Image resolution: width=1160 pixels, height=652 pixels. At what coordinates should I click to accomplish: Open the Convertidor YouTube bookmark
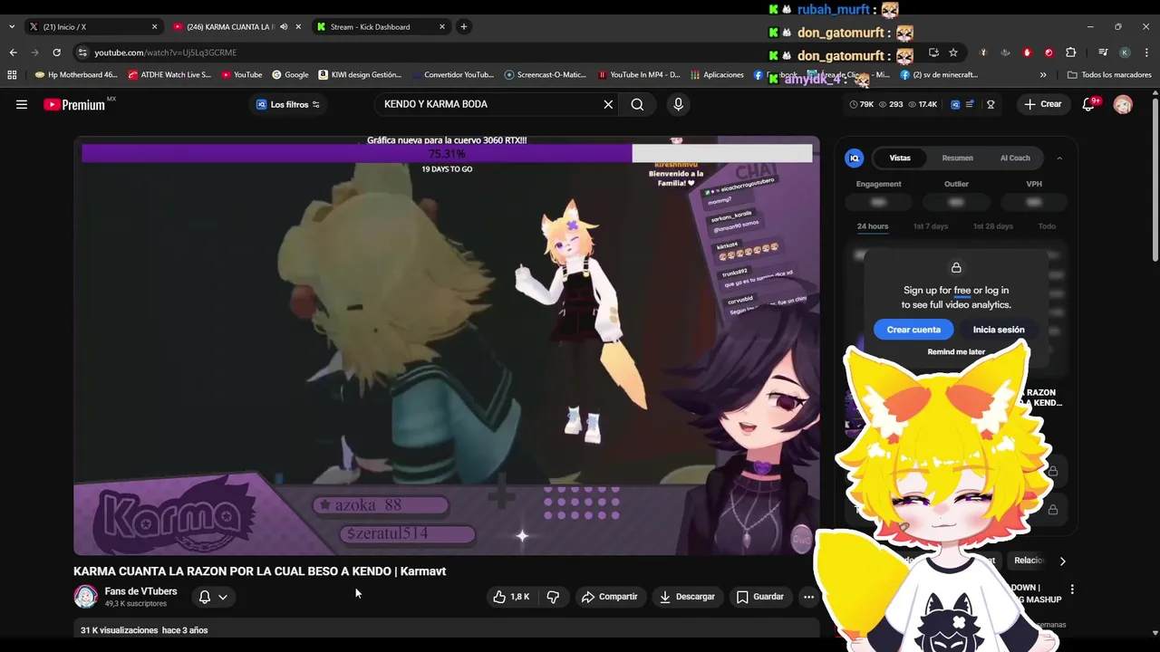[x=451, y=75]
